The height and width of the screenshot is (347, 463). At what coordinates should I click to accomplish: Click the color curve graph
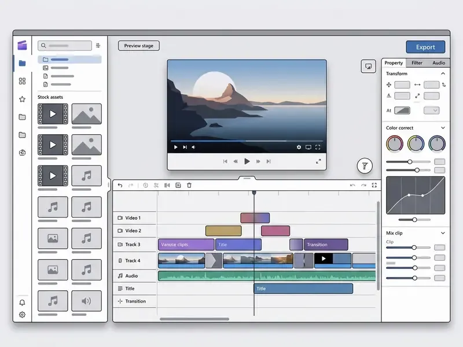click(x=416, y=195)
